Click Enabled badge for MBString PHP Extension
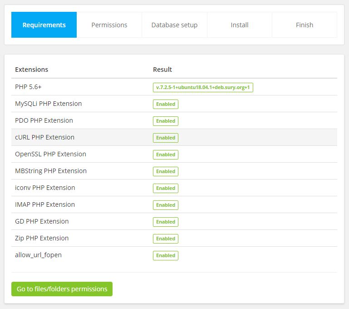This screenshot has height=309, width=349. pyautogui.click(x=166, y=171)
